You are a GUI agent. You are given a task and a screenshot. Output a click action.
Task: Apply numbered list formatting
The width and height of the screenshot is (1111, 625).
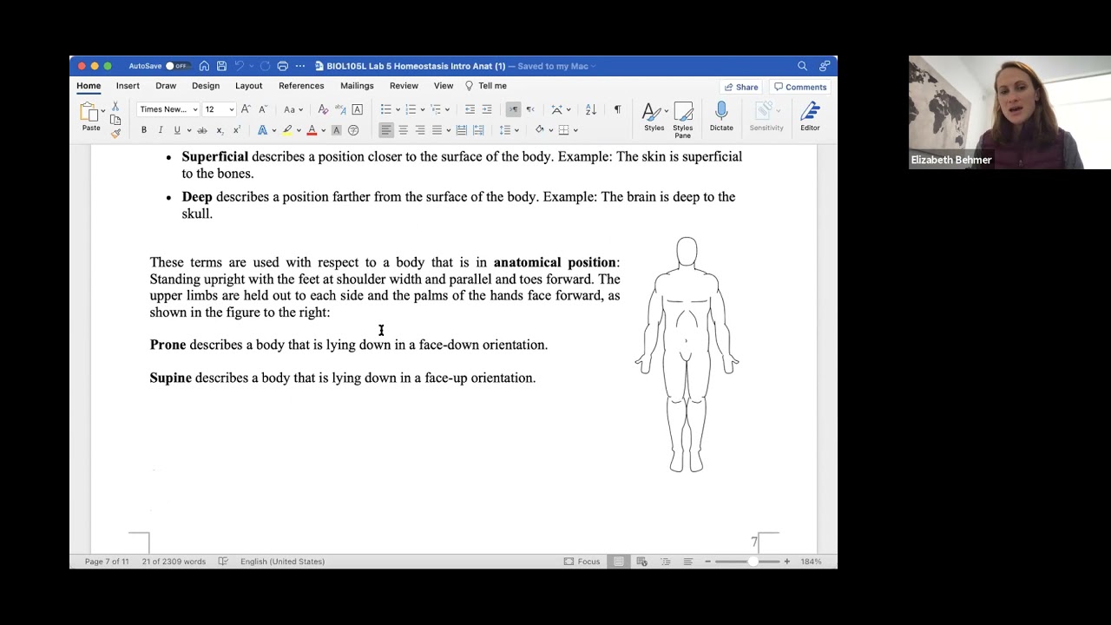coord(411,109)
